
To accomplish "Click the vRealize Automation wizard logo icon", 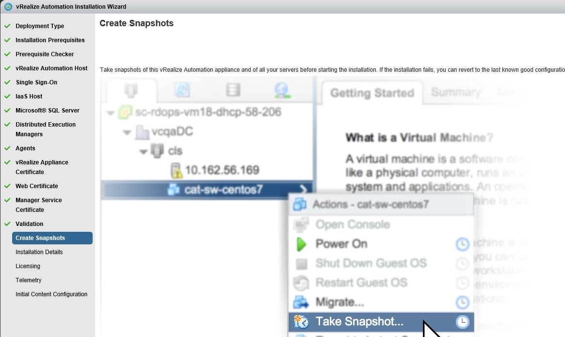I will click(8, 6).
